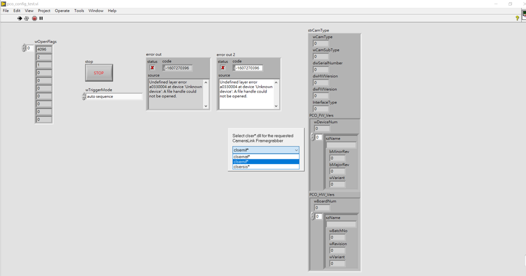Click the error out 2 source text box

point(246,94)
